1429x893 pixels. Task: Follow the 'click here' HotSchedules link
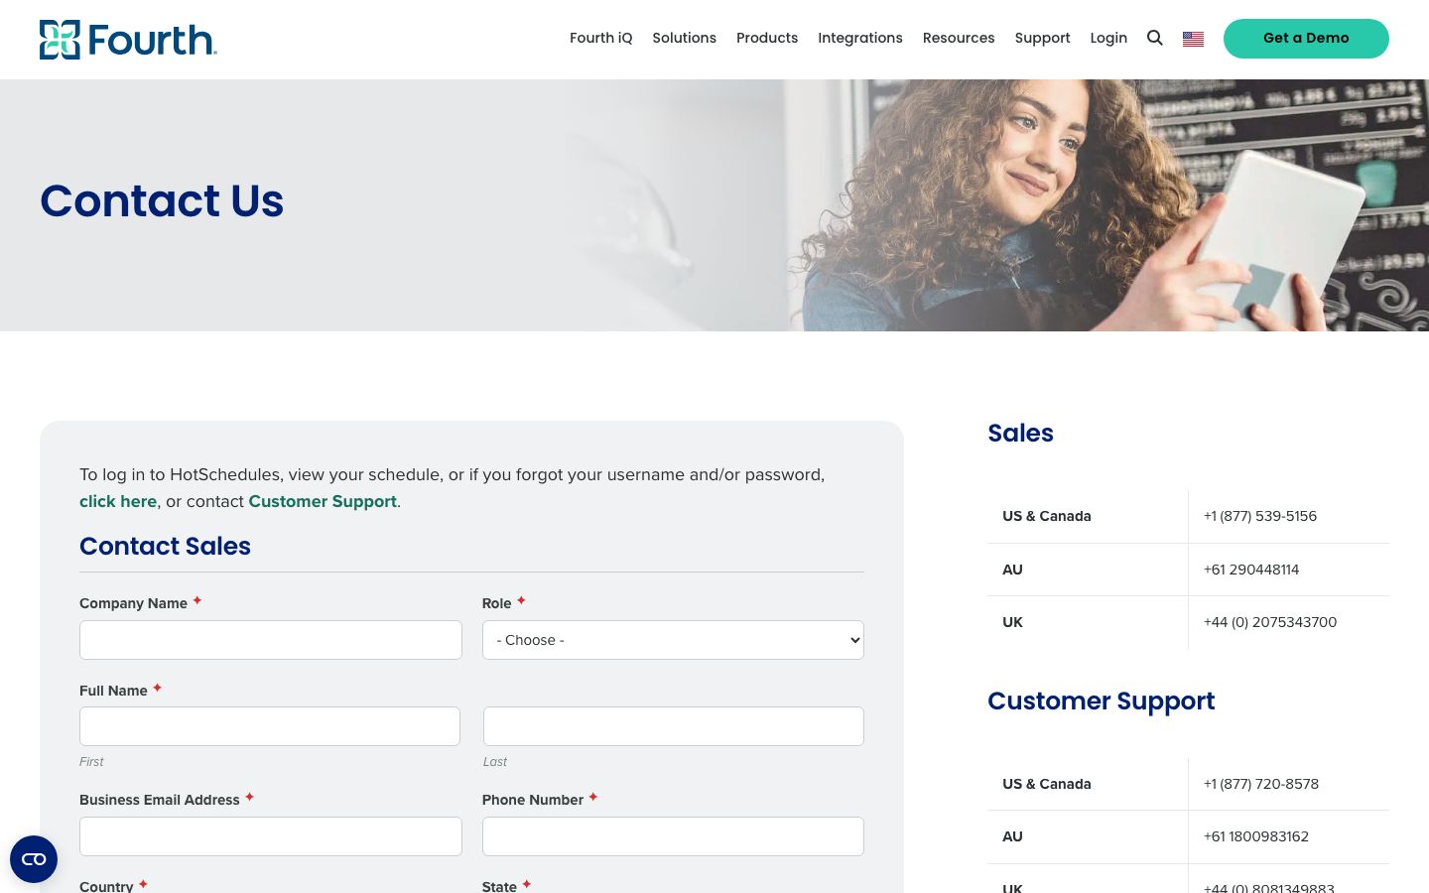tap(118, 501)
